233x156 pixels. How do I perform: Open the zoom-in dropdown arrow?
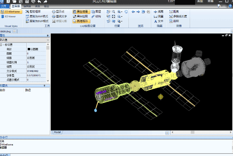click(122, 12)
